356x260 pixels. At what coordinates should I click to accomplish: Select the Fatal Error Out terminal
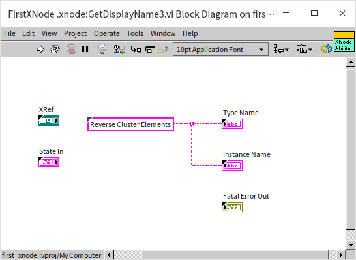click(232, 207)
